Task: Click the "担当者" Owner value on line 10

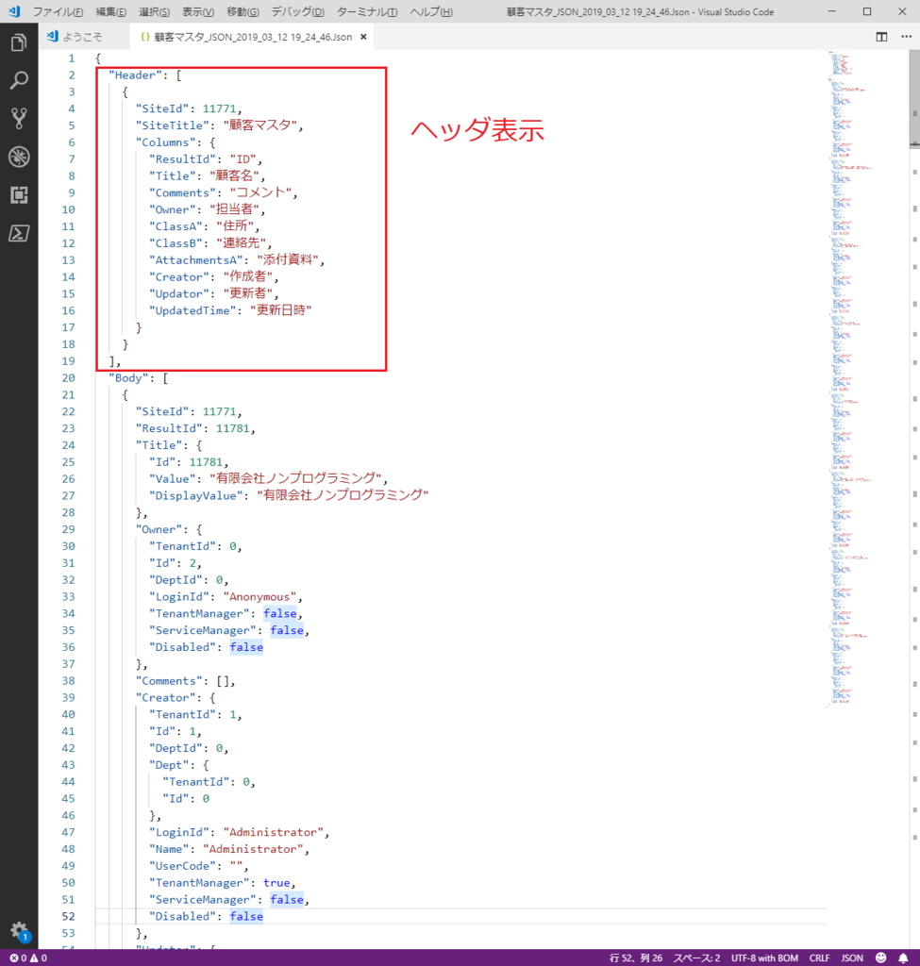Action: (234, 209)
